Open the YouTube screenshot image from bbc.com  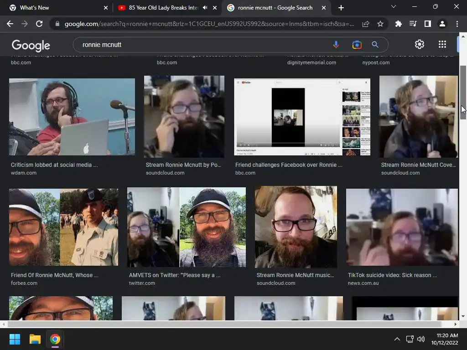coord(302,117)
